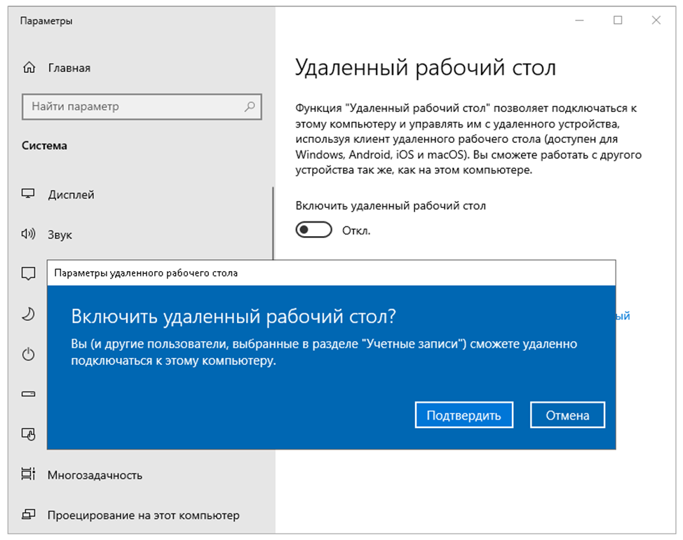Image resolution: width=683 pixels, height=540 pixels.
Task: Toggle the Включить удаленный рабочий стол switch
Action: click(313, 230)
